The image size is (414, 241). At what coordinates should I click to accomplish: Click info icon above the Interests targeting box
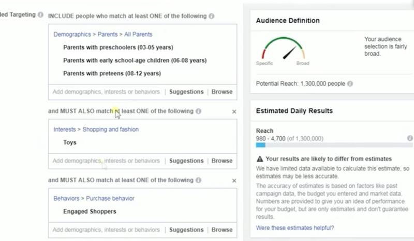tap(199, 111)
